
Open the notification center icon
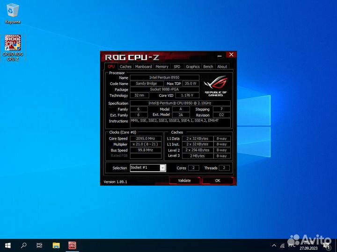pyautogui.click(x=327, y=246)
